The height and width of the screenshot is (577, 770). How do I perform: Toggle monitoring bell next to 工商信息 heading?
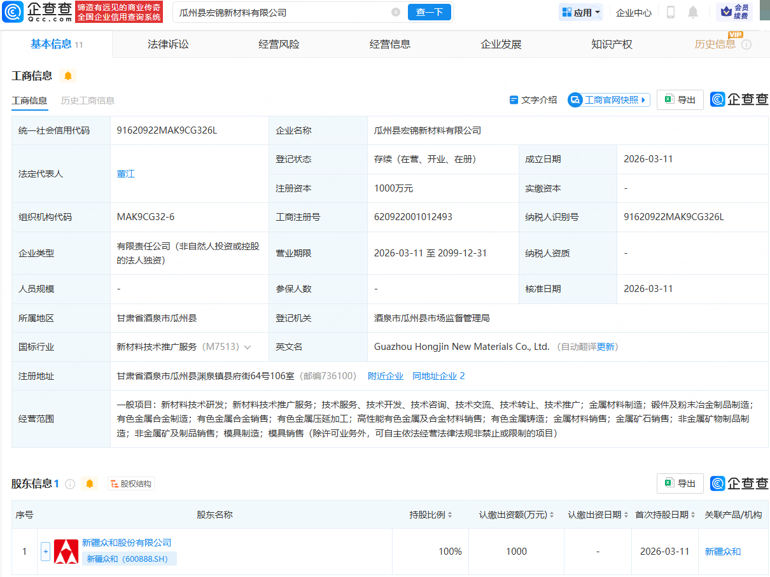coord(67,75)
